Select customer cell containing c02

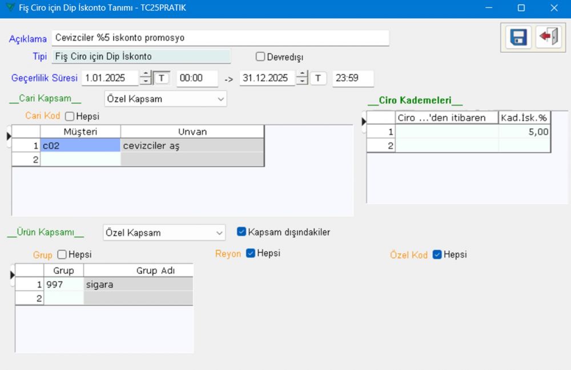80,146
